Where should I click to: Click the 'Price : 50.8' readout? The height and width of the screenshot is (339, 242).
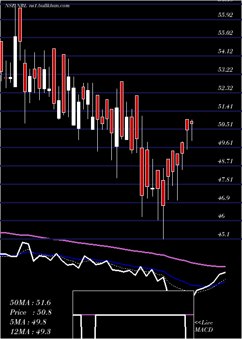[30, 312]
